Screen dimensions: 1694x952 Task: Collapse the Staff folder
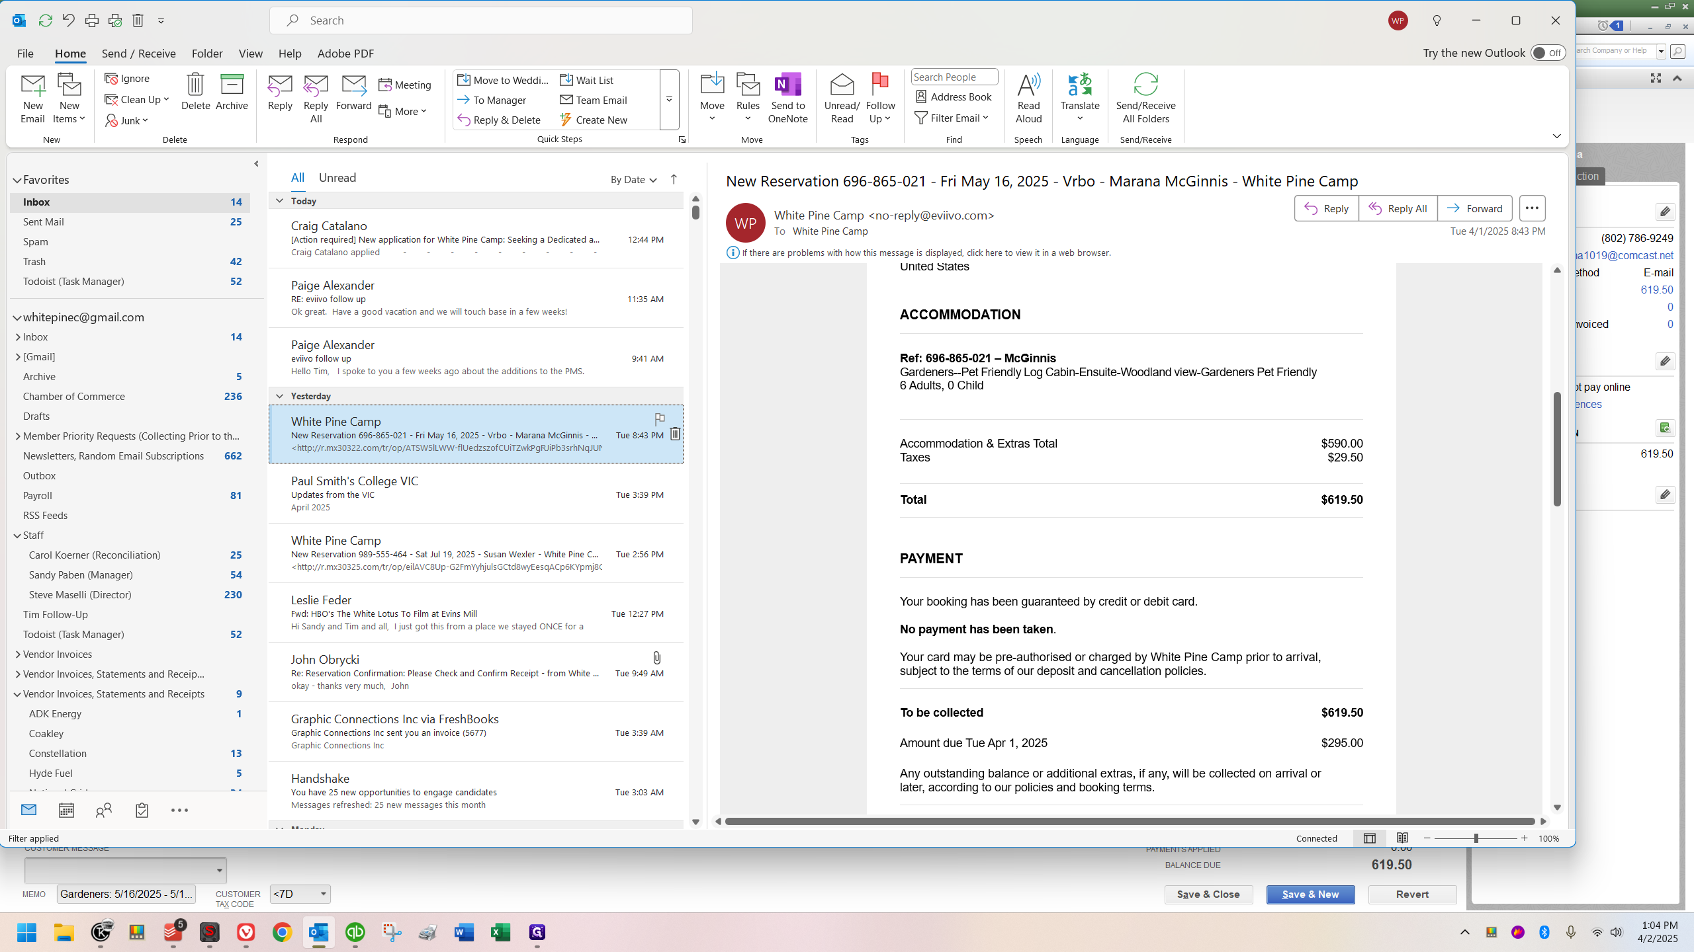(17, 535)
